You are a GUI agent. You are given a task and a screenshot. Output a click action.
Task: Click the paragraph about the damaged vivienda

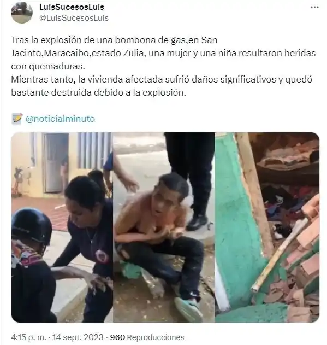(x=162, y=86)
